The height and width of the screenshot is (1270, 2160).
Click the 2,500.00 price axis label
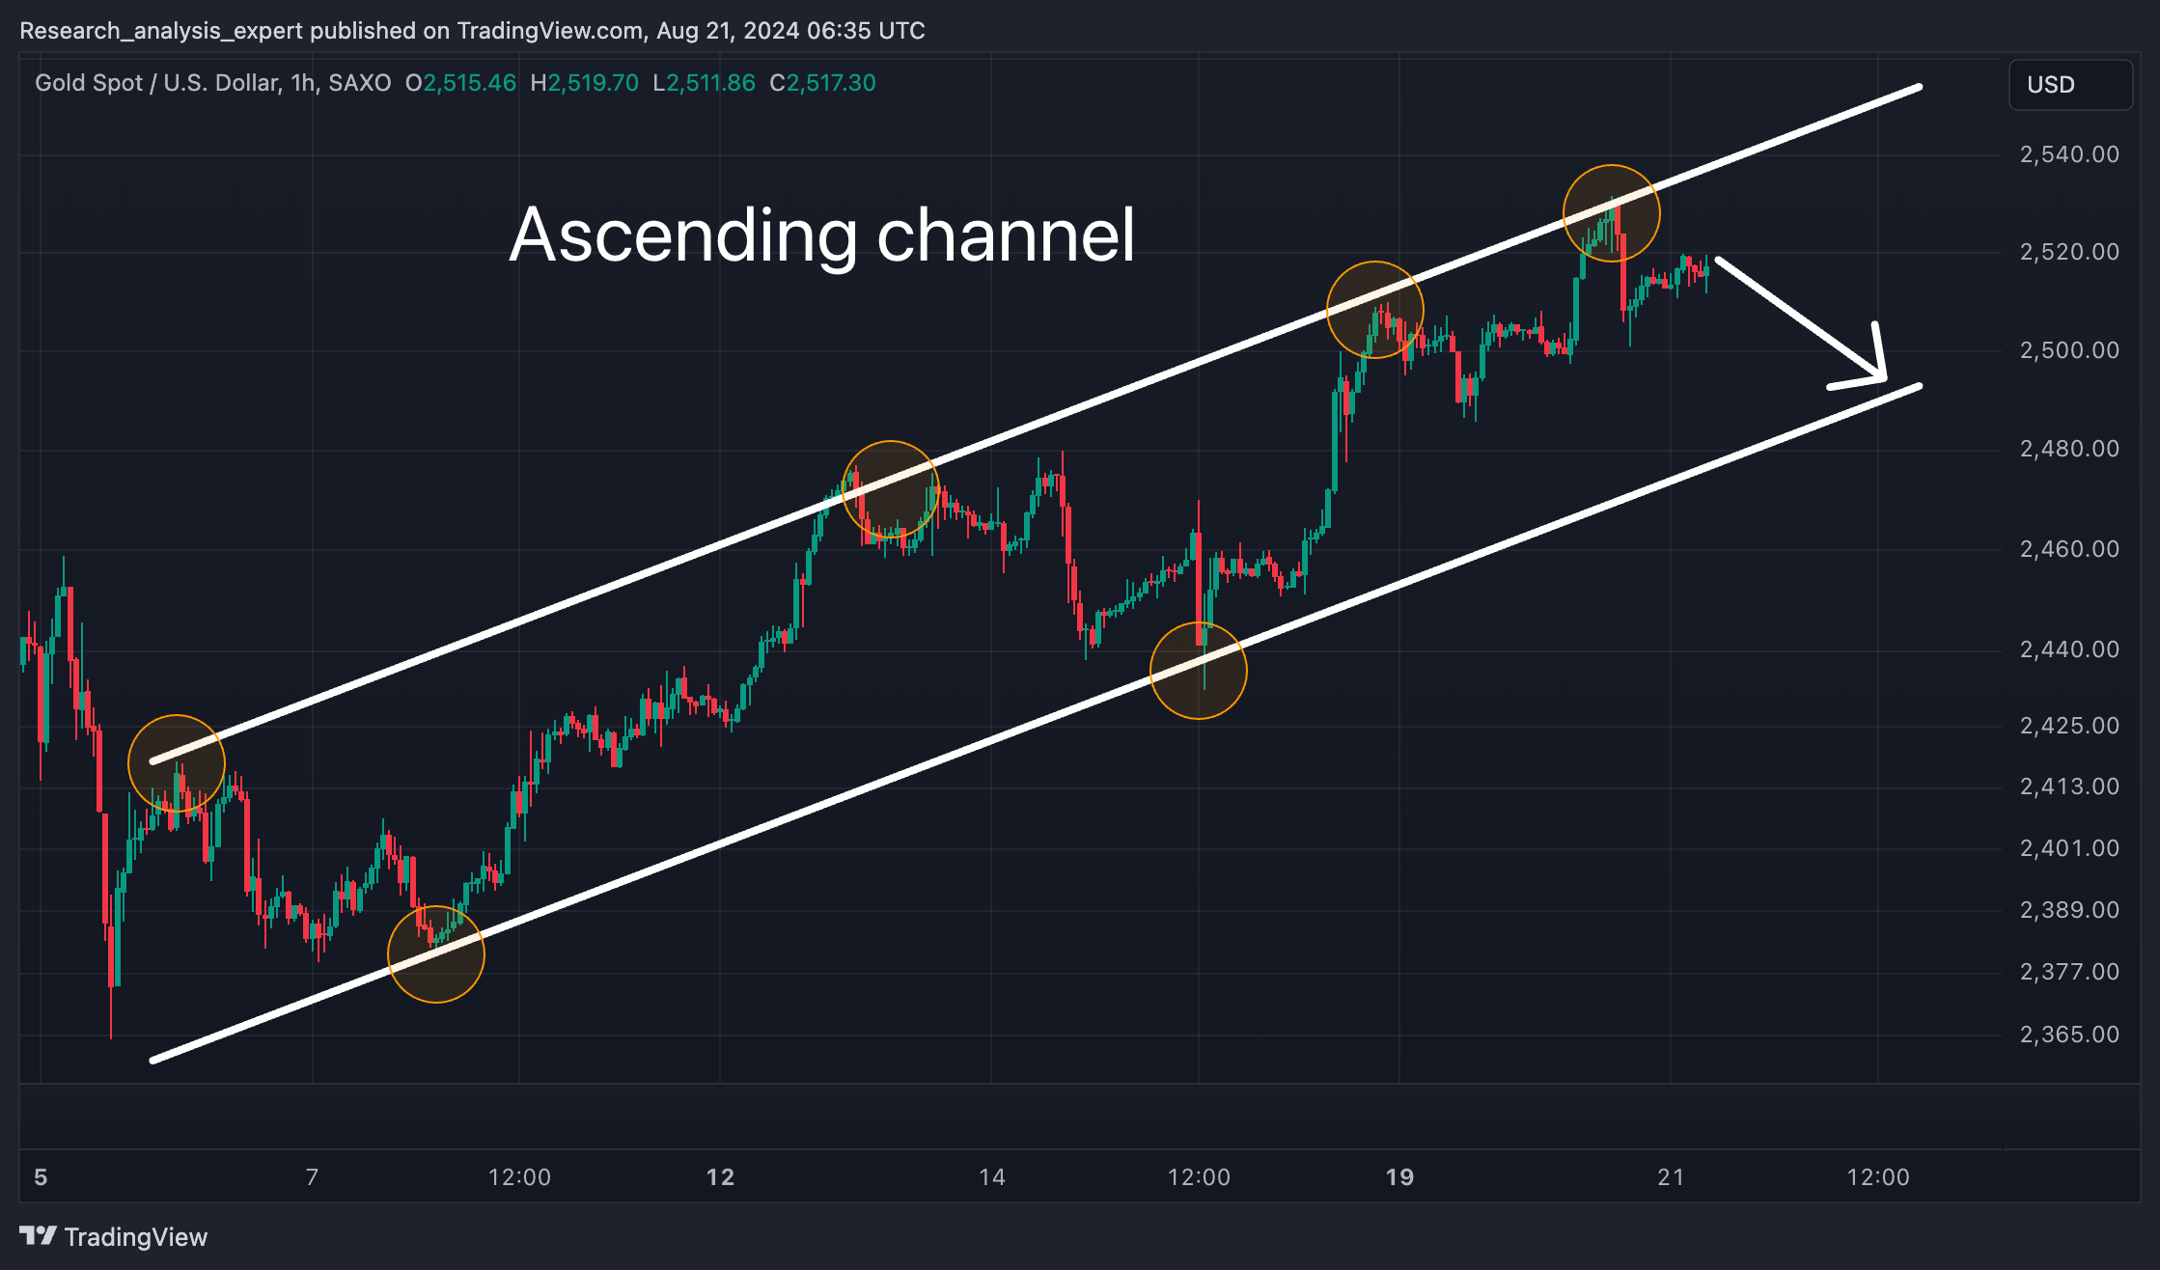pyautogui.click(x=2069, y=350)
